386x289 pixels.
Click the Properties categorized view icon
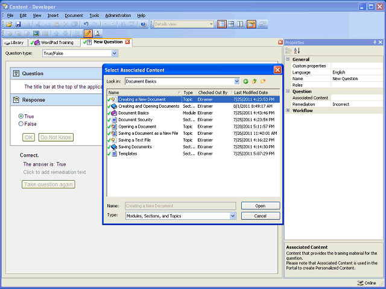point(288,51)
